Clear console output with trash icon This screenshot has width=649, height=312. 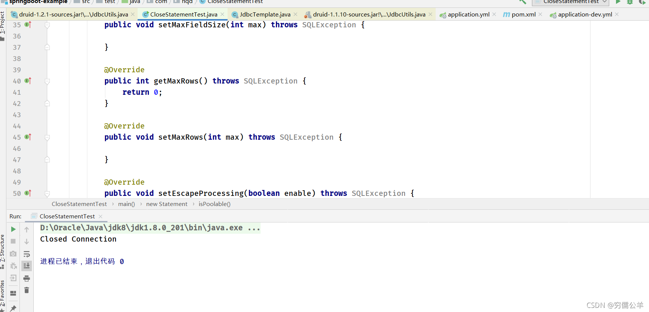pos(27,290)
